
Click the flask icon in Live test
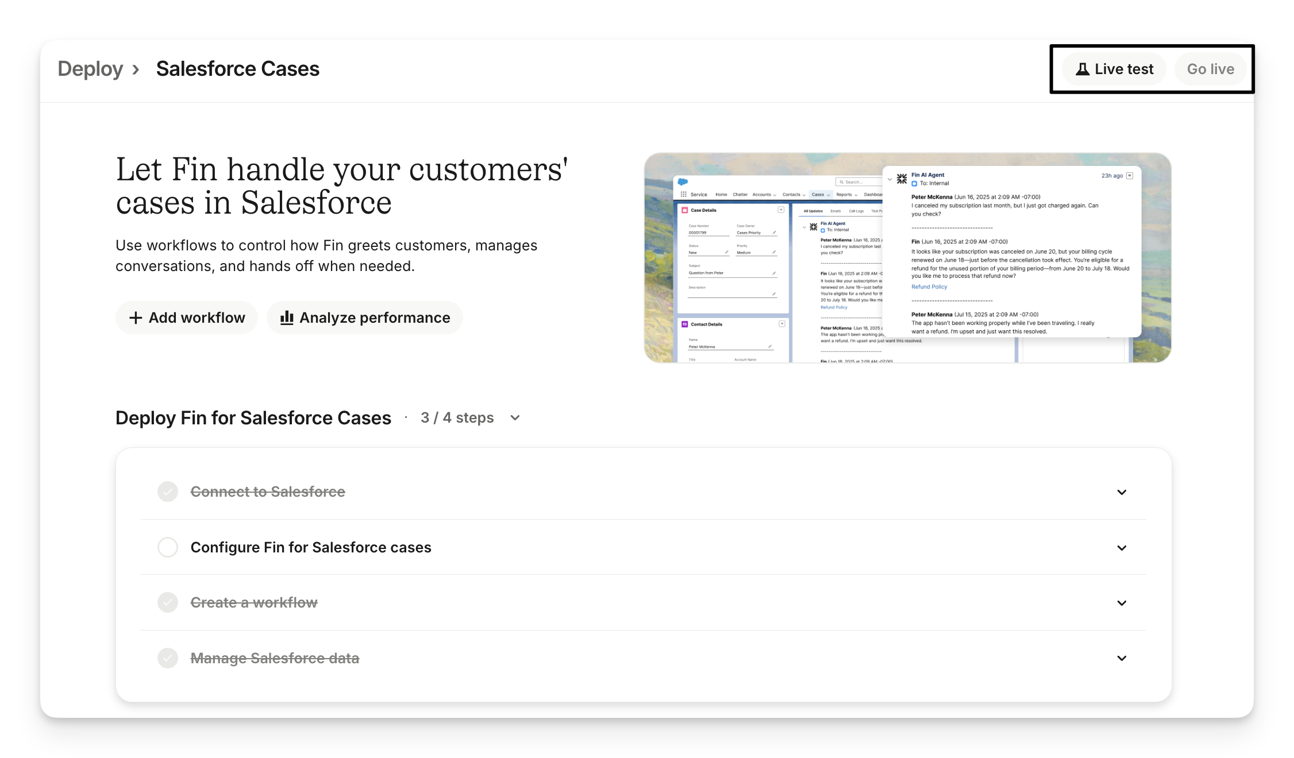pos(1082,69)
